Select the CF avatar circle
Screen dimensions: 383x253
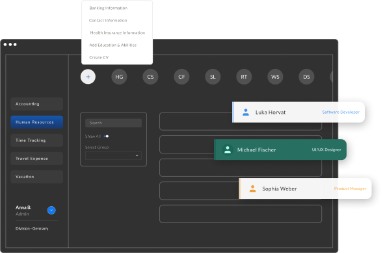[181, 77]
